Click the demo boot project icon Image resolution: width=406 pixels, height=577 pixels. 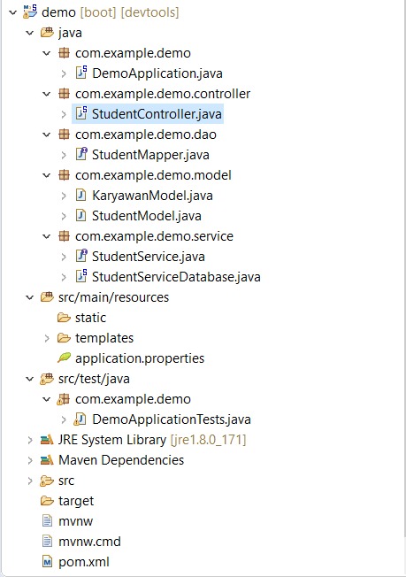click(x=30, y=12)
